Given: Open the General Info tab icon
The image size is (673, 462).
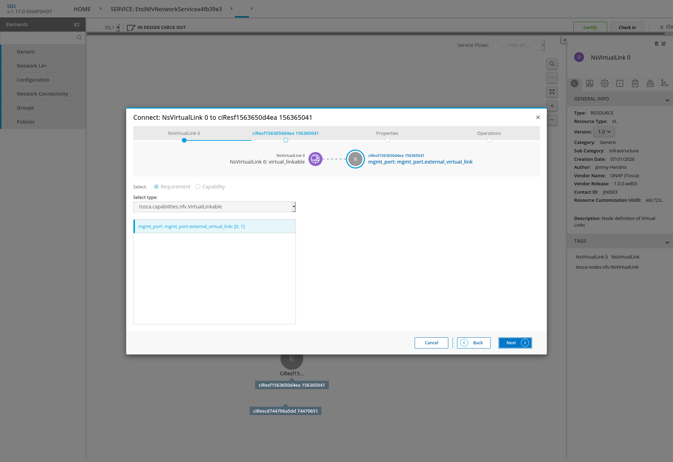Looking at the screenshot, I should (575, 83).
